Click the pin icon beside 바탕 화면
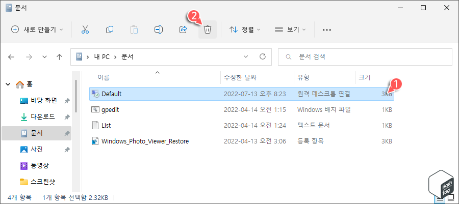This screenshot has width=459, height=204. [x=67, y=101]
